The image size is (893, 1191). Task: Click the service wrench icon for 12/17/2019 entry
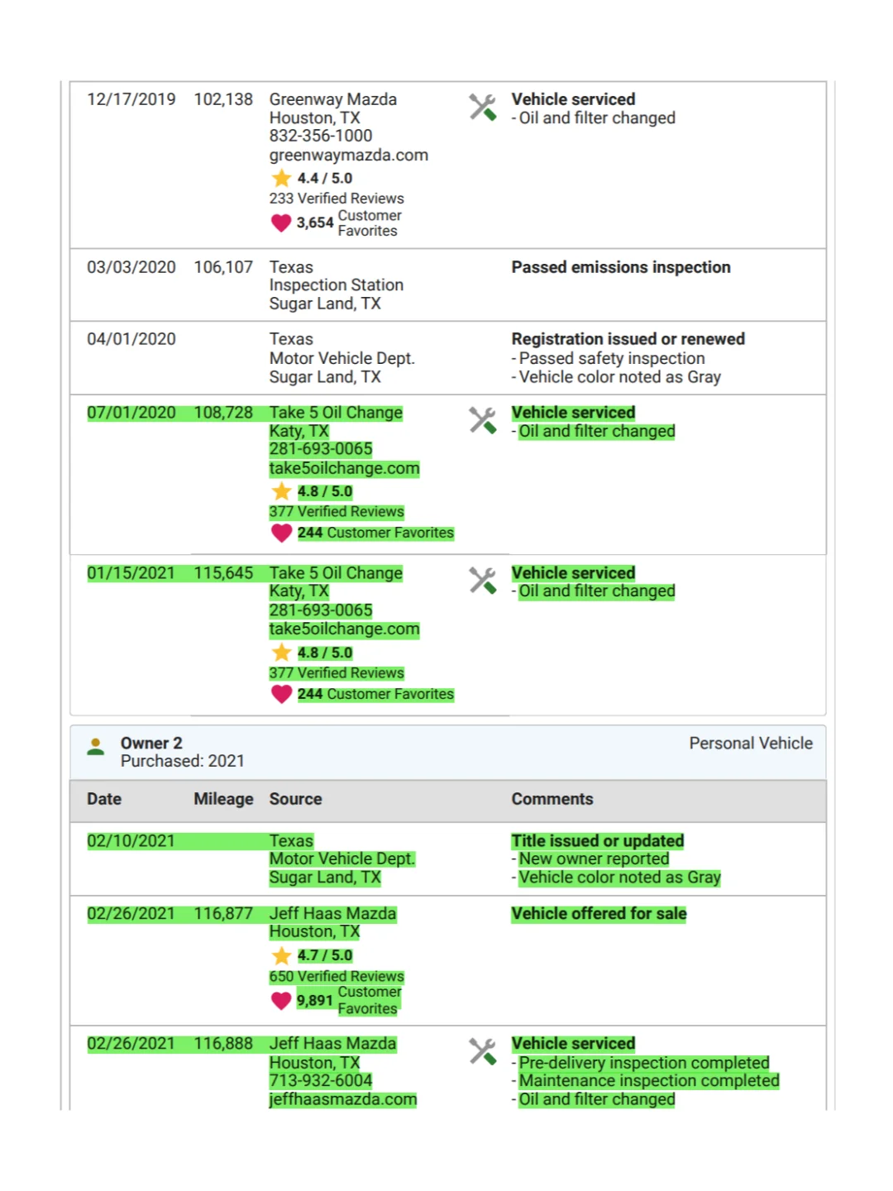coord(483,108)
